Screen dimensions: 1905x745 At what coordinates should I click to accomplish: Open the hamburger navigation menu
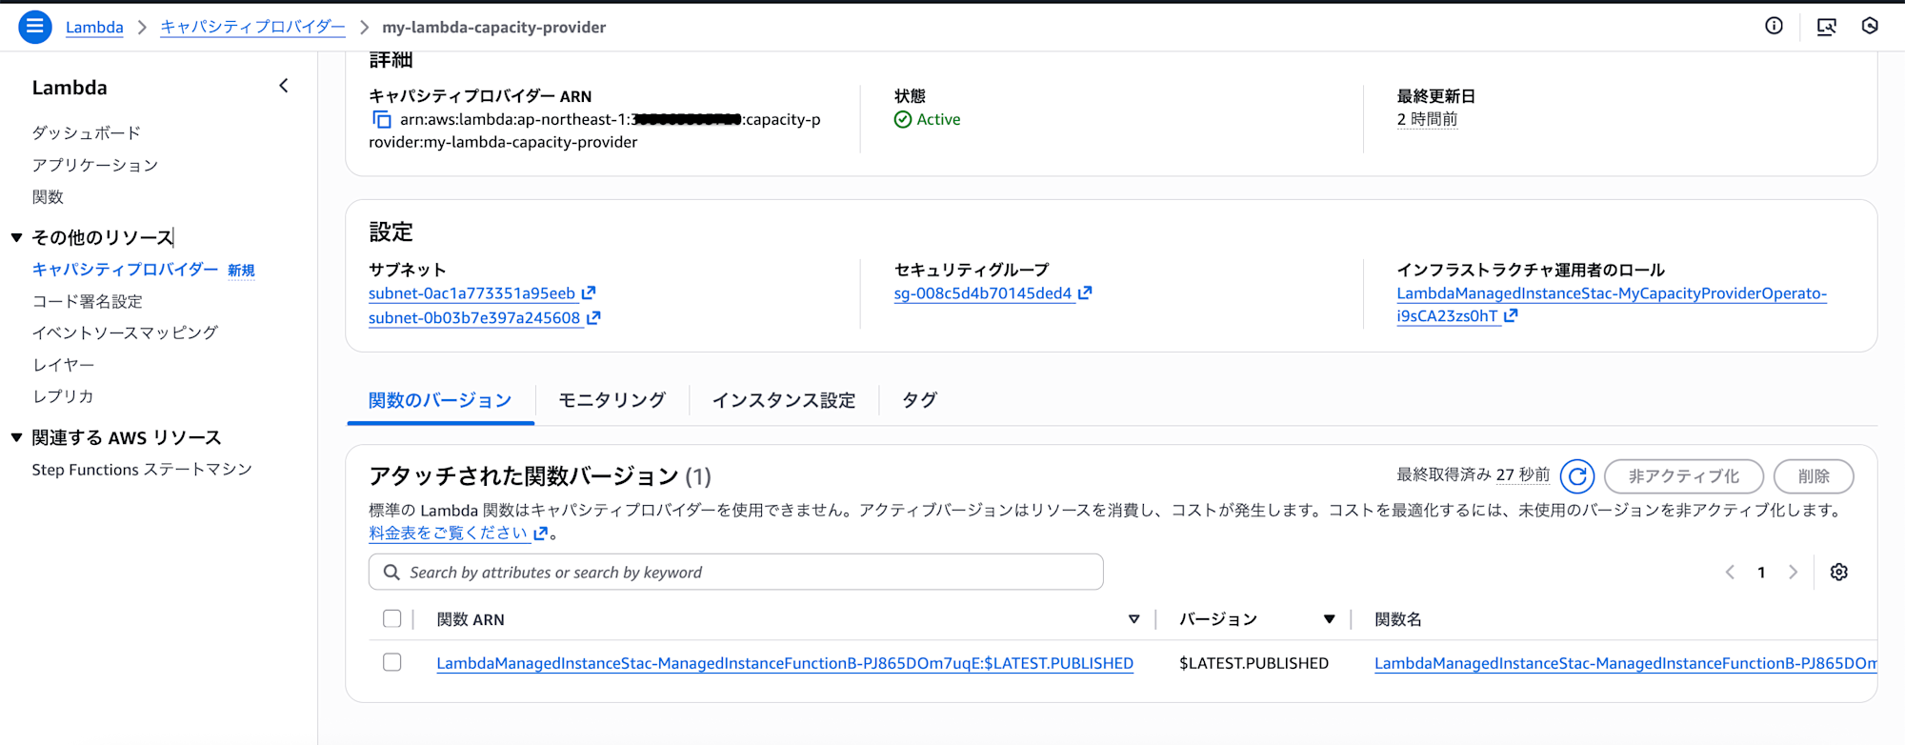pos(34,27)
